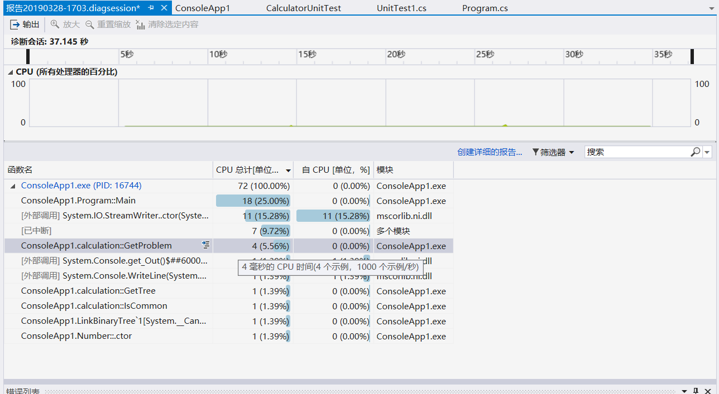The width and height of the screenshot is (719, 394).
Task: Click the 输出 export toolbar icon
Action: [x=15, y=25]
